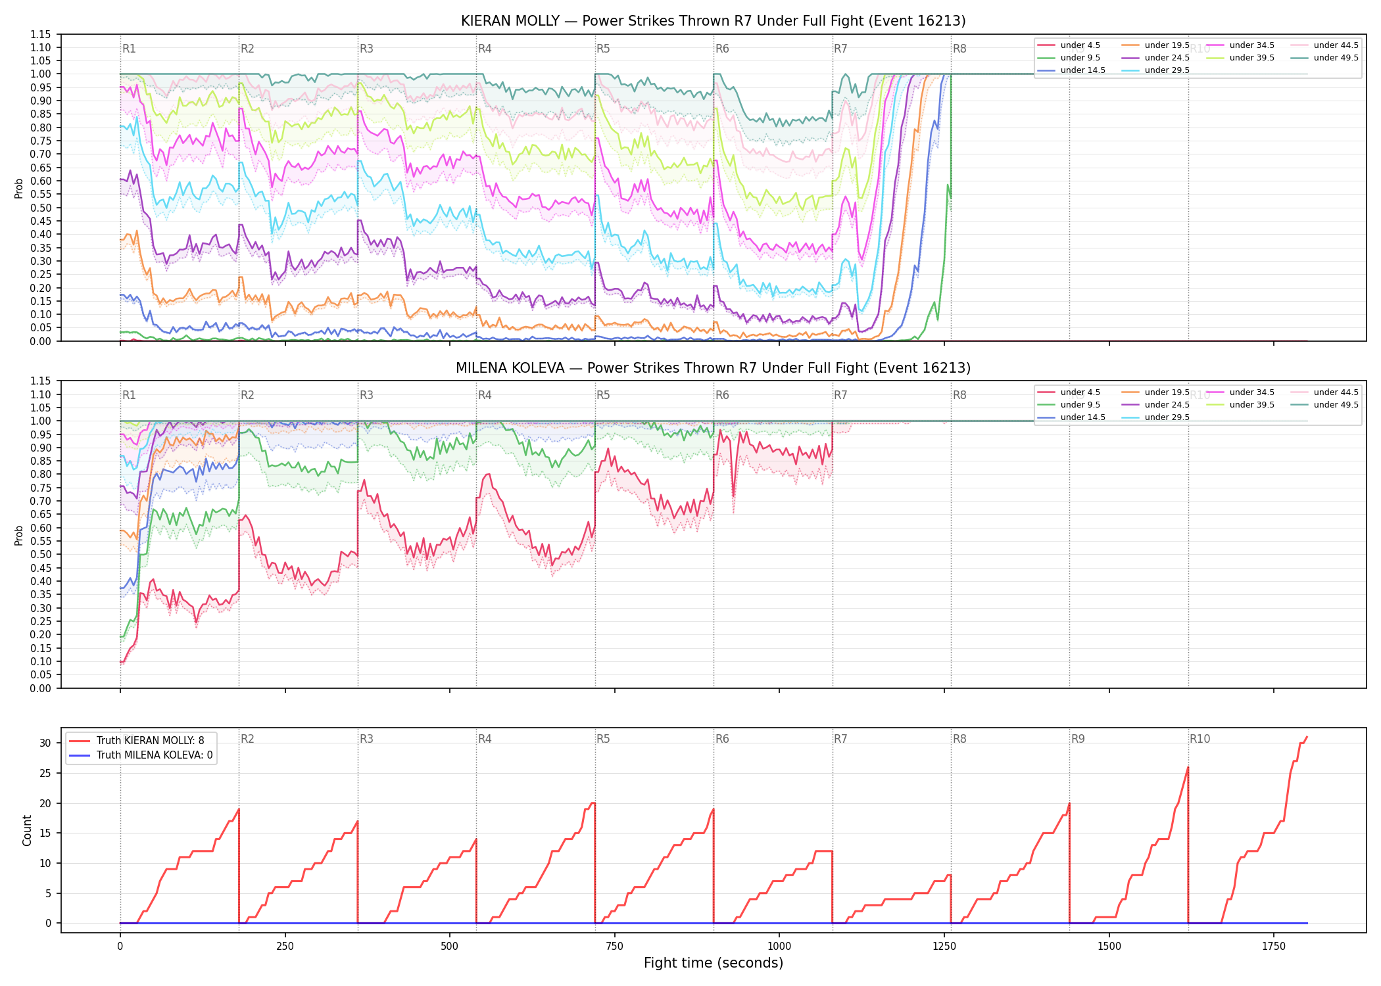1381x986 pixels.
Task: Click the MILENA KOLEVA chart title
Action: 714,368
